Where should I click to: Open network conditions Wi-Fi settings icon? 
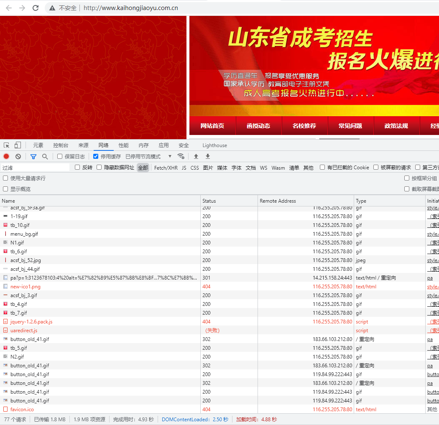pyautogui.click(x=181, y=156)
